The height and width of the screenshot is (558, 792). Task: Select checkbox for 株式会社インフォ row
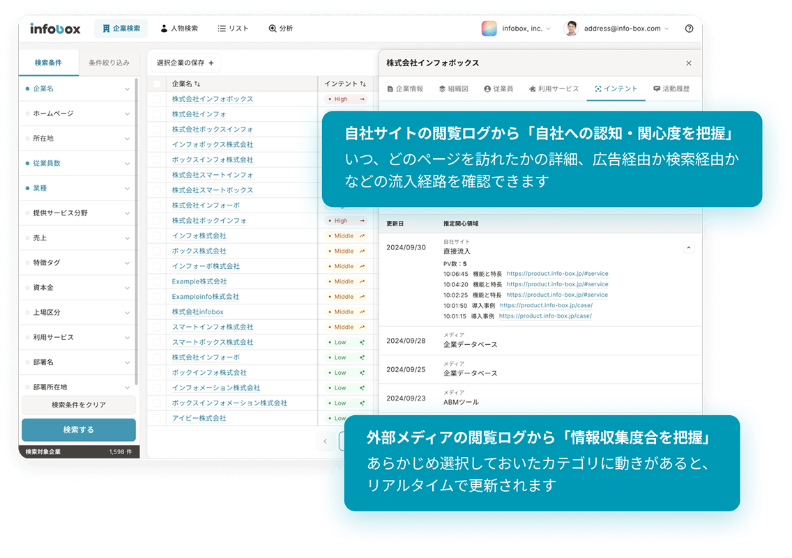coord(157,114)
